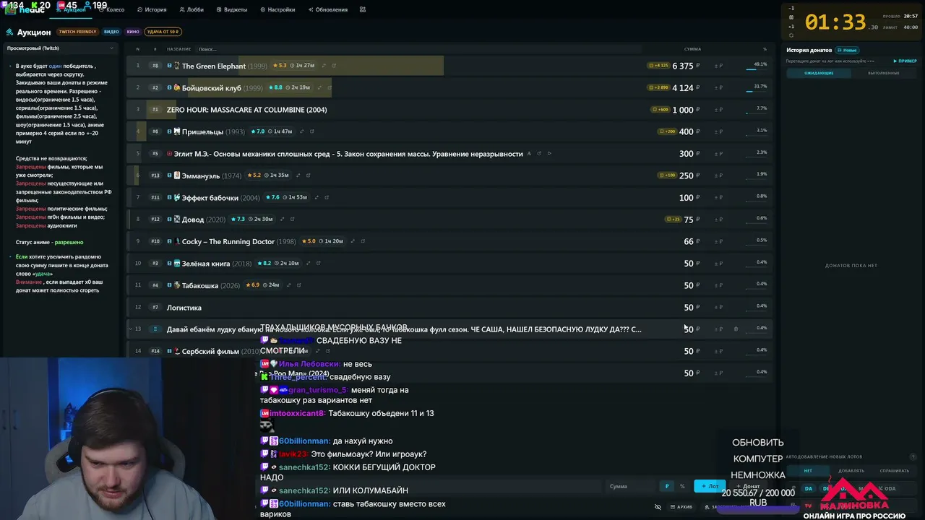Open the Виджеты tab
Image resolution: width=925 pixels, height=520 pixels.
(x=232, y=9)
